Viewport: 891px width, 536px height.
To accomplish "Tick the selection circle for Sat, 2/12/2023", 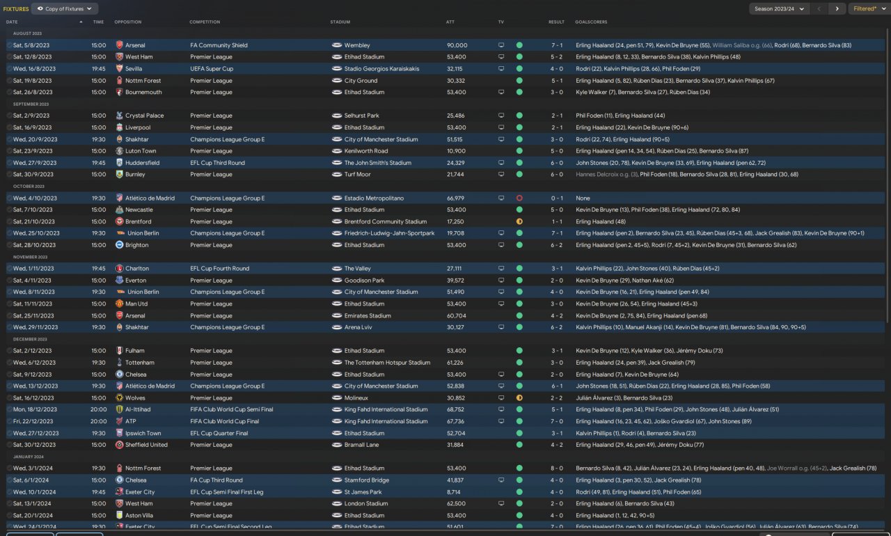I will tap(9, 351).
